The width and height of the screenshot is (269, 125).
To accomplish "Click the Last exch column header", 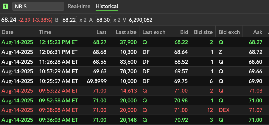I will pos(154,32).
